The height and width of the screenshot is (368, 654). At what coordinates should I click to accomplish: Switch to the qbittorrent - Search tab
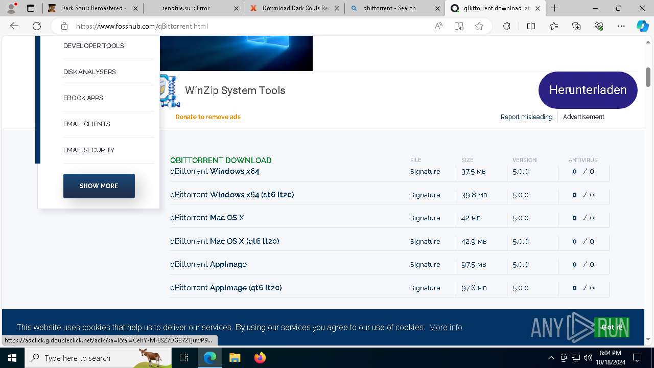tap(394, 8)
